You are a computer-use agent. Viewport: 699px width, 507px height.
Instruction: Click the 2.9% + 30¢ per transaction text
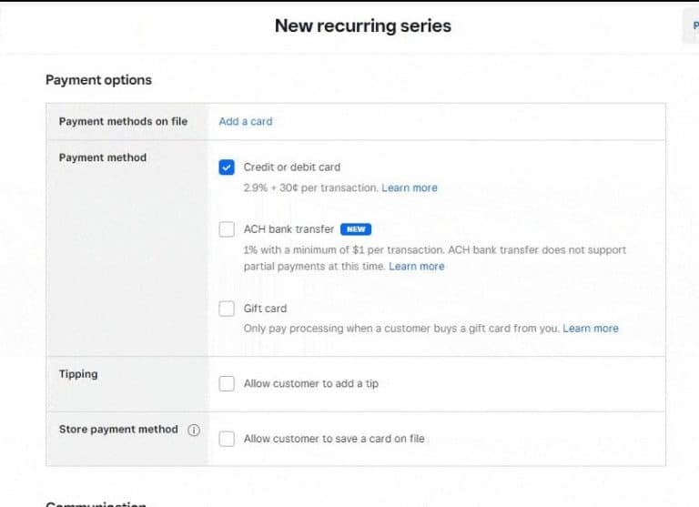(x=310, y=188)
